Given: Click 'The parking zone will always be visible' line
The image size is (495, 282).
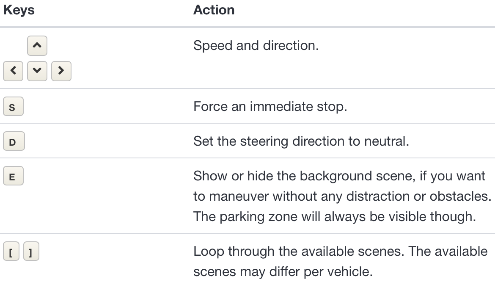Looking at the screenshot, I should click(x=335, y=217).
